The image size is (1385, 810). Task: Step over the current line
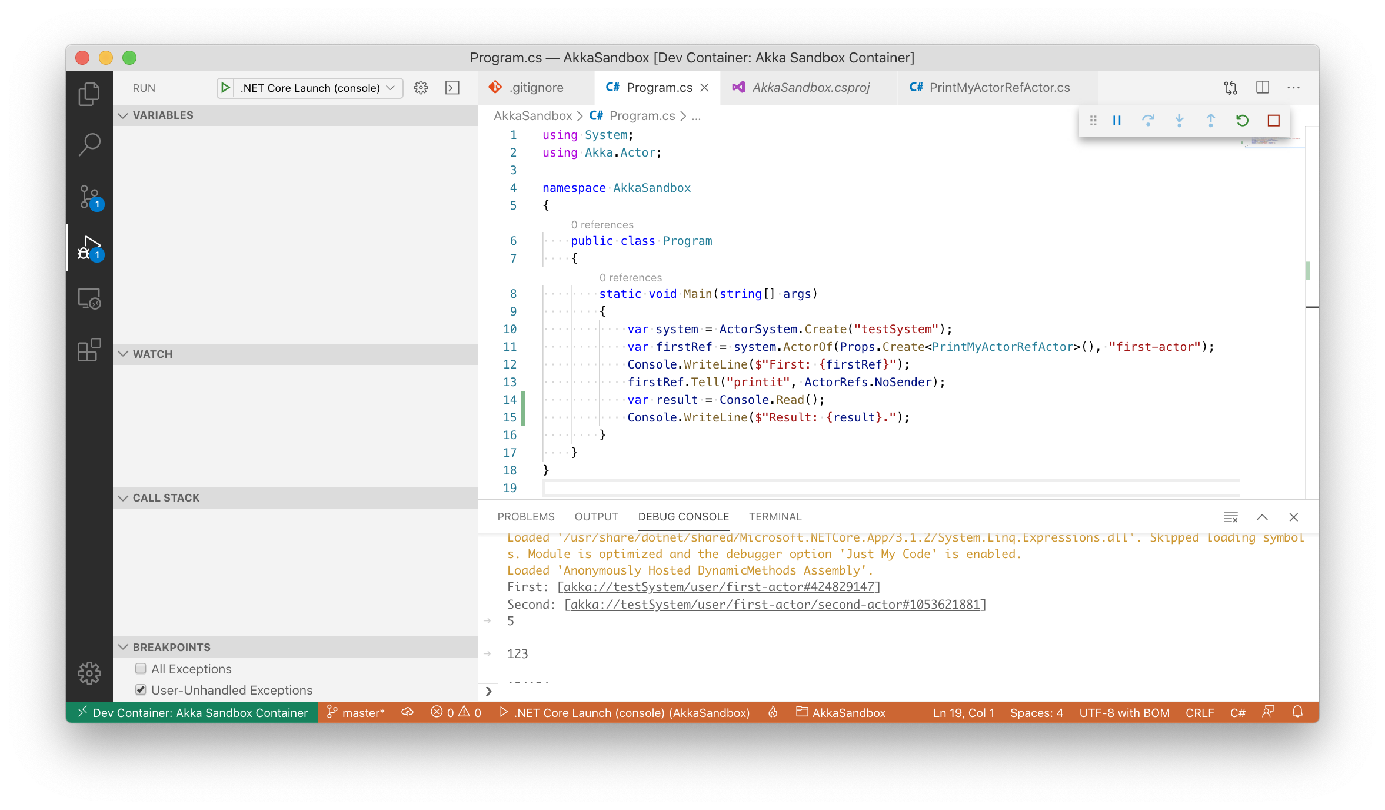[x=1148, y=121]
